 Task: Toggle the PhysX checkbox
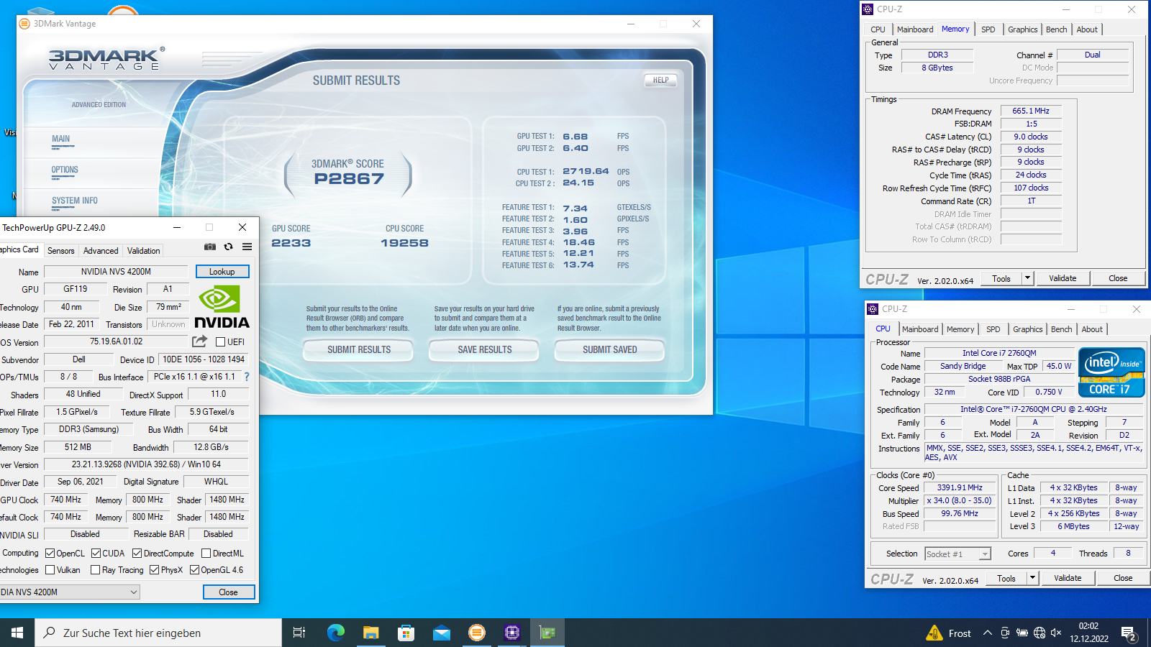(154, 569)
